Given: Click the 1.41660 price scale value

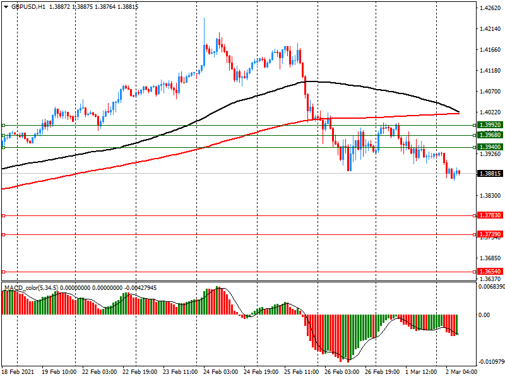Looking at the screenshot, I should point(490,50).
